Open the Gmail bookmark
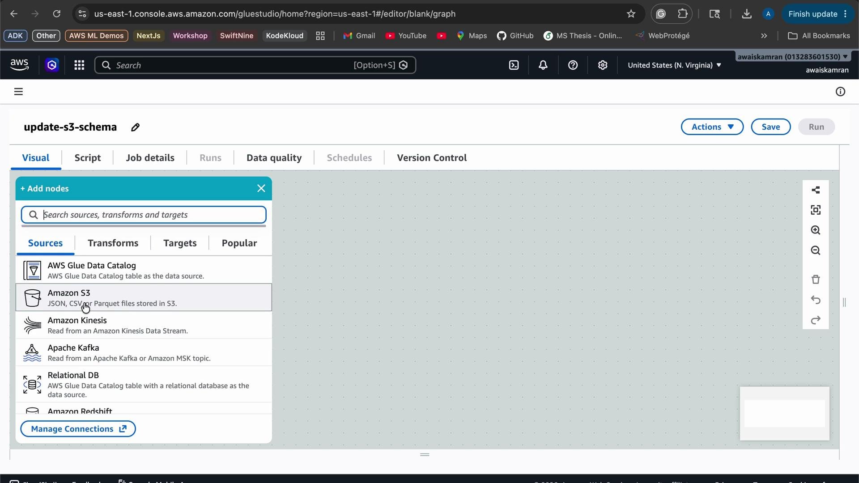This screenshot has width=859, height=483. (359, 36)
